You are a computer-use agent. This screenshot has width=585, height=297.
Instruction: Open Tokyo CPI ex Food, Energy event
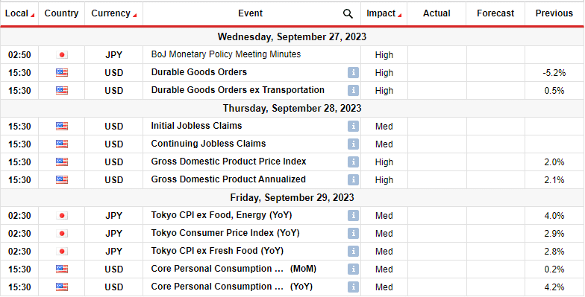[x=221, y=215]
